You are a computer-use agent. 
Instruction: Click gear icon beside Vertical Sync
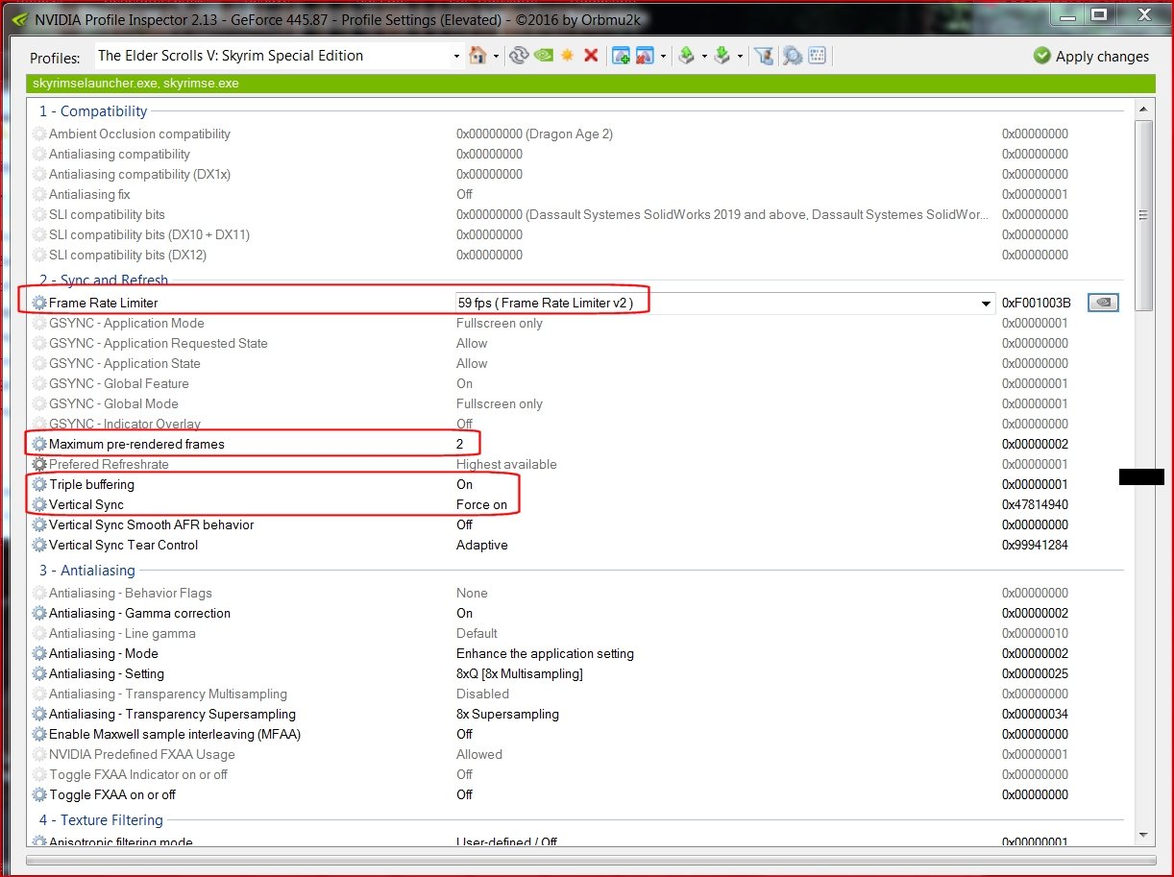click(x=39, y=504)
